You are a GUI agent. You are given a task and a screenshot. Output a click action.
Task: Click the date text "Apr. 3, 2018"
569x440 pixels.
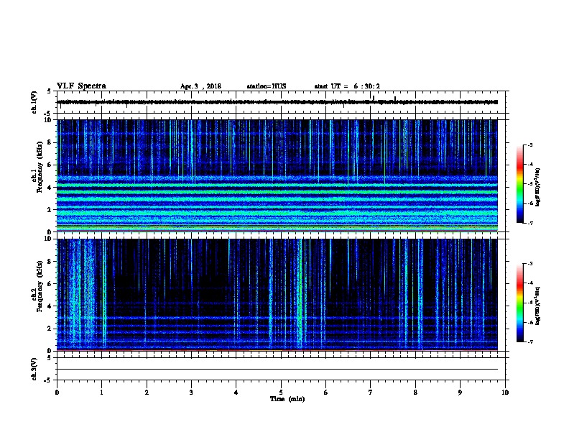click(x=200, y=86)
